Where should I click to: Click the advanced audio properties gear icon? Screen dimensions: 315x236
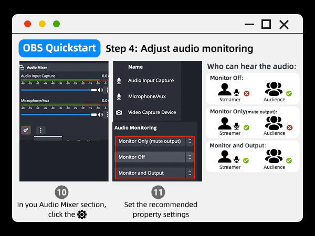point(26,130)
